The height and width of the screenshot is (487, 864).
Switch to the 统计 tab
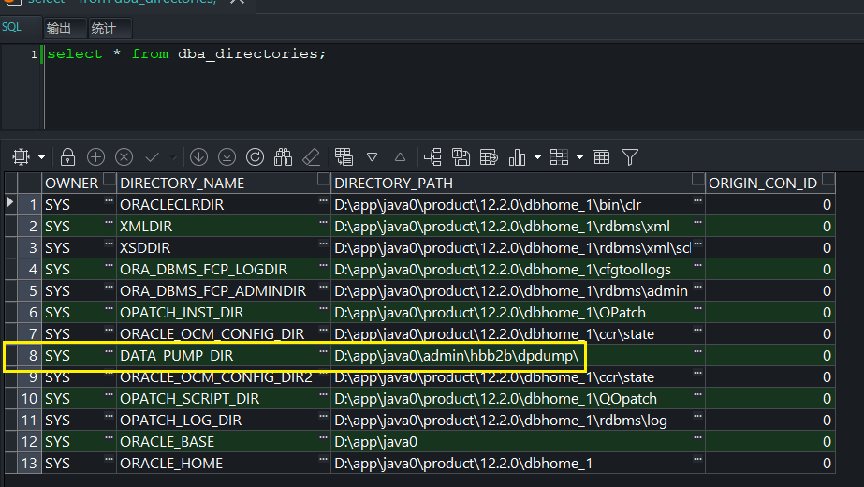click(103, 28)
